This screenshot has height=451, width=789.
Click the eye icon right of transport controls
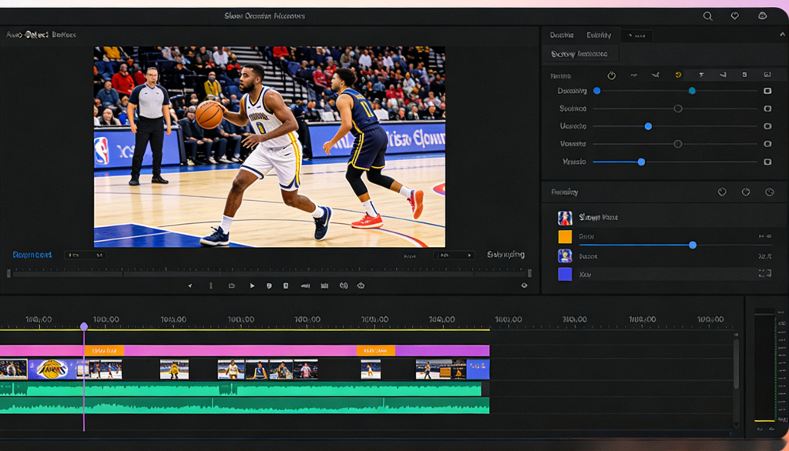pyautogui.click(x=525, y=286)
